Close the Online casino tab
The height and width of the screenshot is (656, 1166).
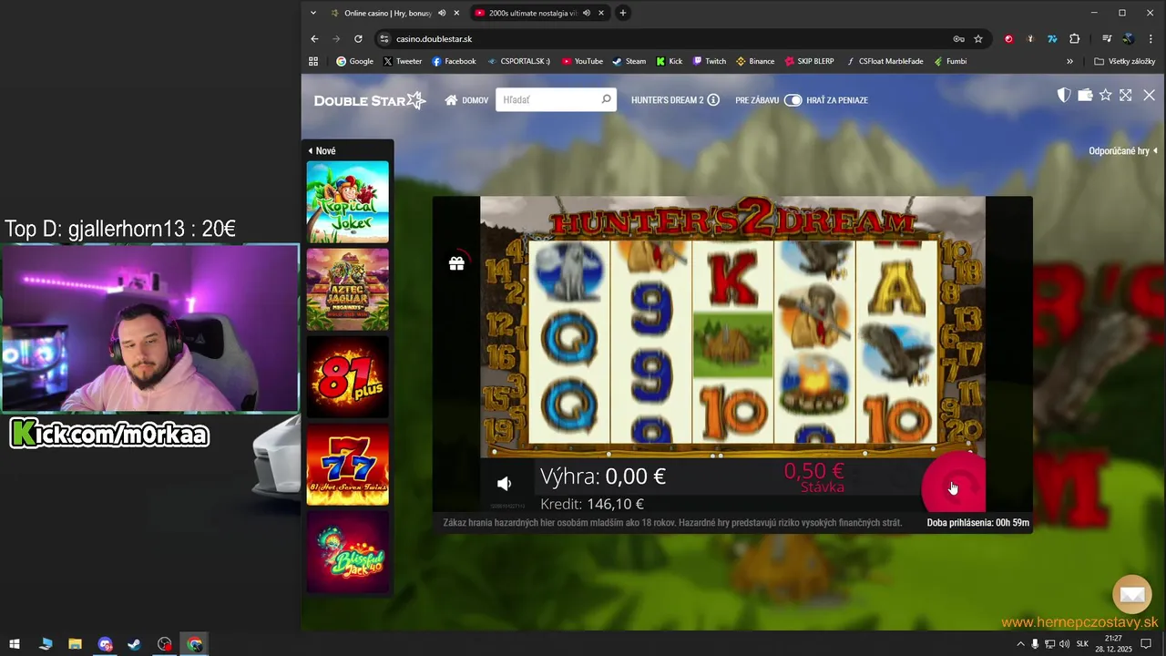coord(456,13)
